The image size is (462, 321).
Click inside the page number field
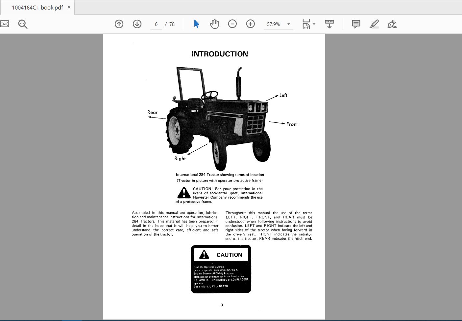click(156, 24)
